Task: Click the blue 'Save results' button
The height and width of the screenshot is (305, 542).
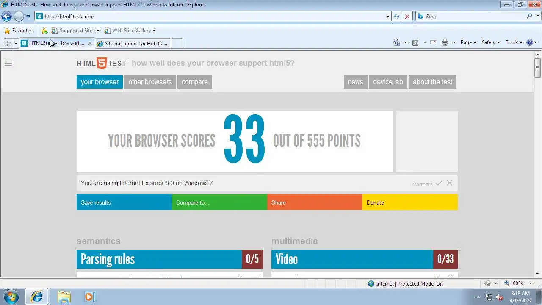Action: (124, 202)
